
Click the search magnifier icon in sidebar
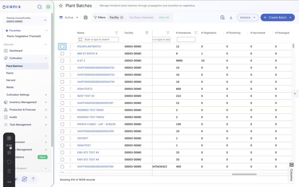(39, 7)
